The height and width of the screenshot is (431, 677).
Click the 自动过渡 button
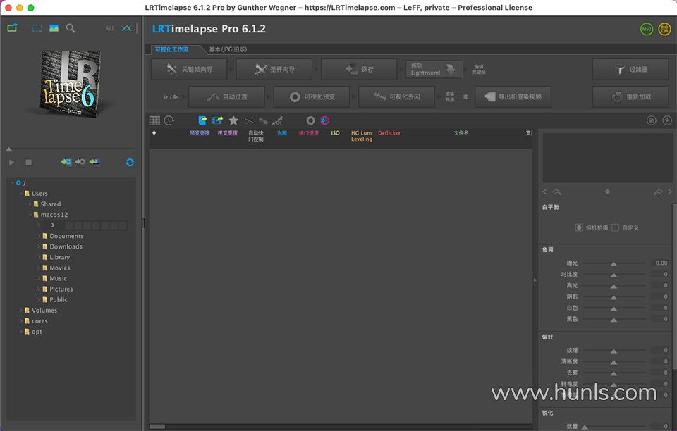(x=226, y=96)
